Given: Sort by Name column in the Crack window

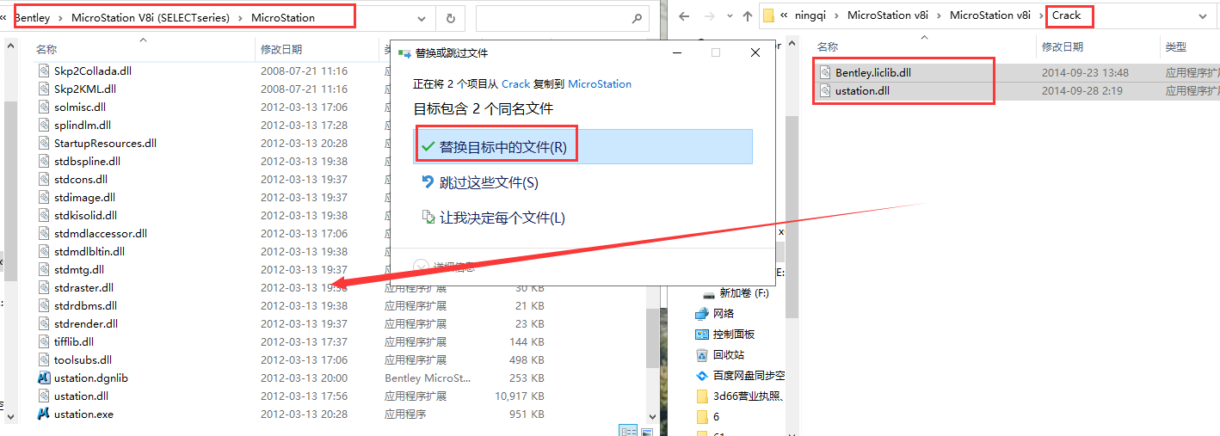Looking at the screenshot, I should pyautogui.click(x=828, y=46).
